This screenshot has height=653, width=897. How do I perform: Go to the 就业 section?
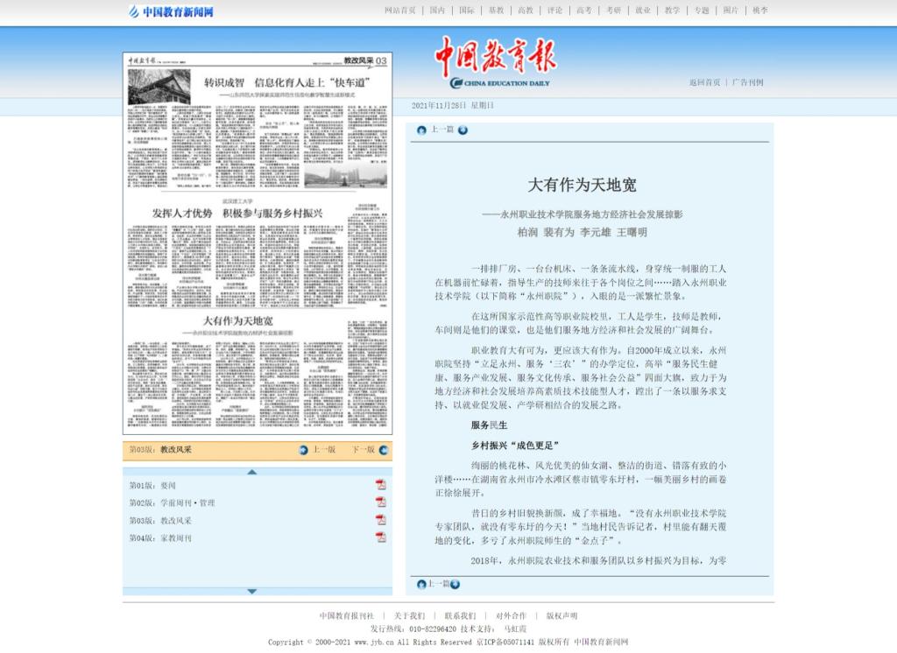click(x=643, y=11)
